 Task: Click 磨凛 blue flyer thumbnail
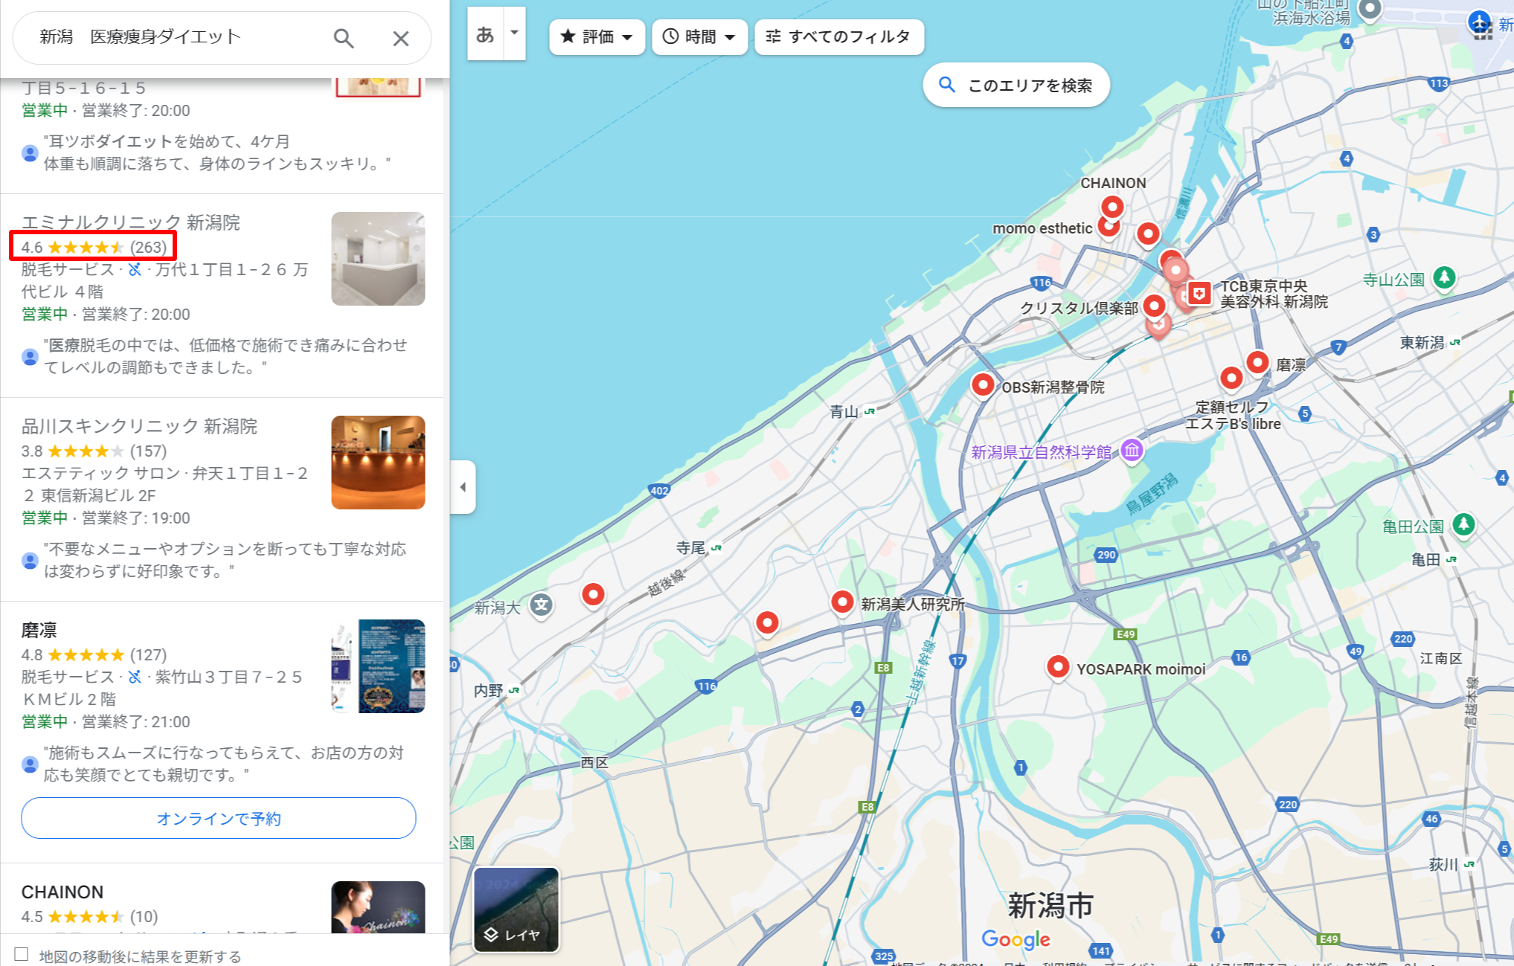click(378, 666)
